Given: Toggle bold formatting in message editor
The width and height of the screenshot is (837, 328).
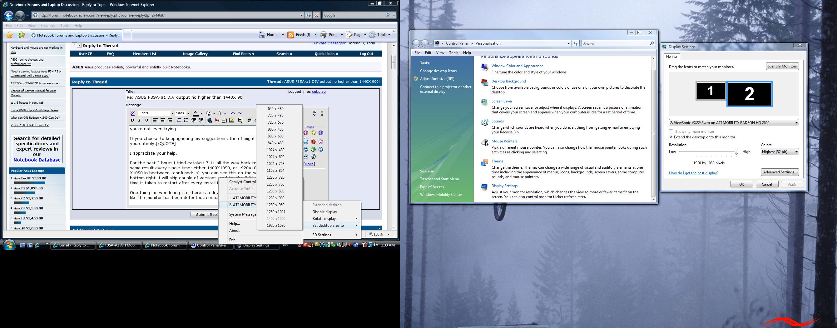Looking at the screenshot, I should tap(132, 120).
